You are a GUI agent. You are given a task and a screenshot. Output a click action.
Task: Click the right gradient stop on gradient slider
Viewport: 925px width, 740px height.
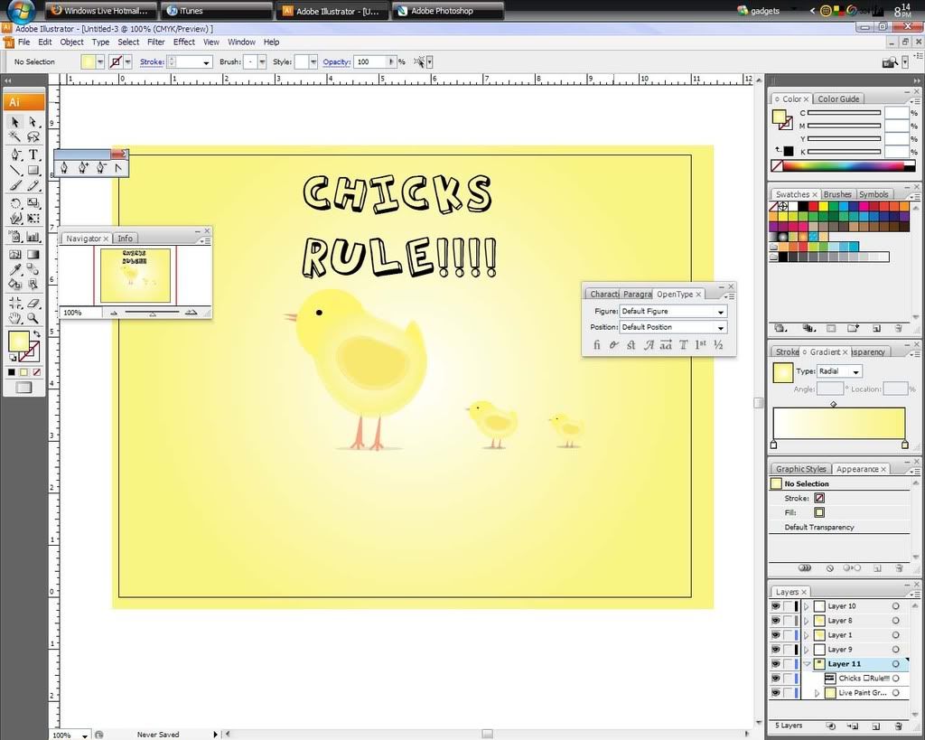[x=904, y=445]
